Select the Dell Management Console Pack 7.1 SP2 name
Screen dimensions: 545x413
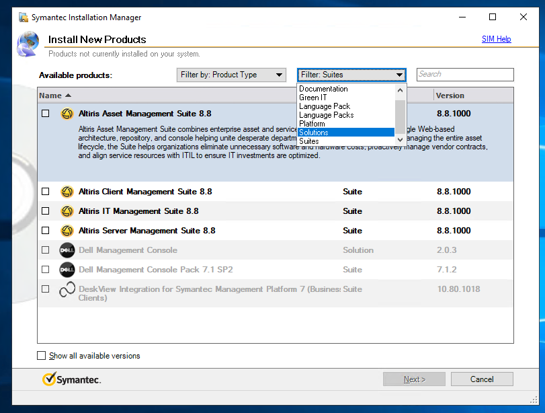coord(156,269)
